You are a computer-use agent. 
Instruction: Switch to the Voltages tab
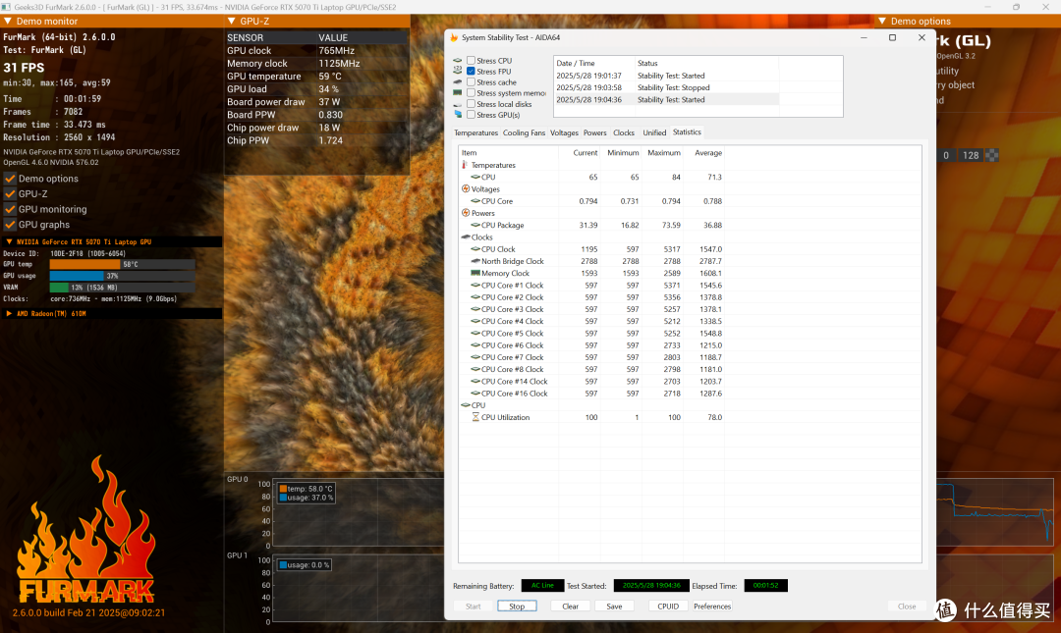[x=564, y=132]
